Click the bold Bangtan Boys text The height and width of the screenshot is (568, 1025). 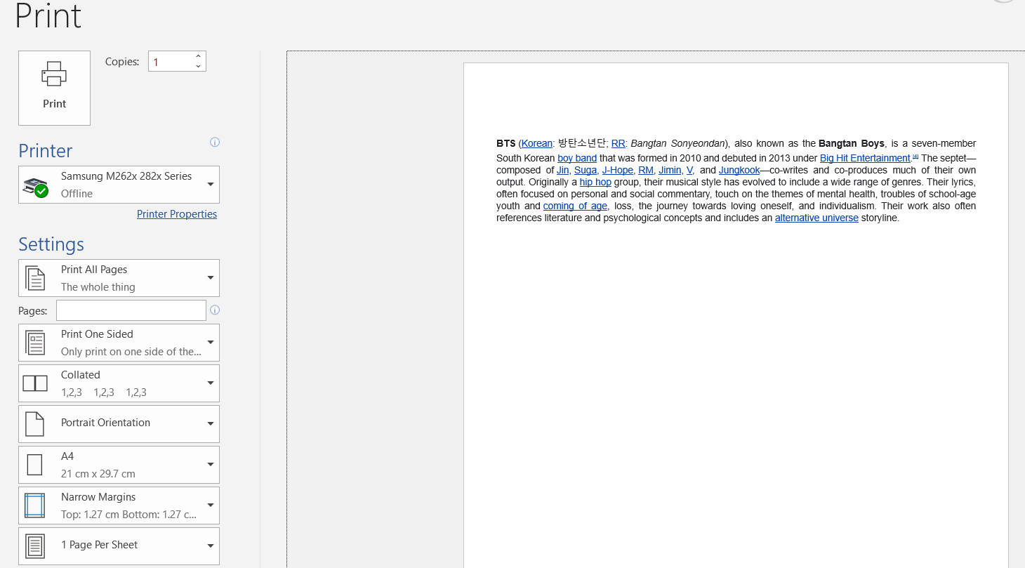pyautogui.click(x=852, y=143)
